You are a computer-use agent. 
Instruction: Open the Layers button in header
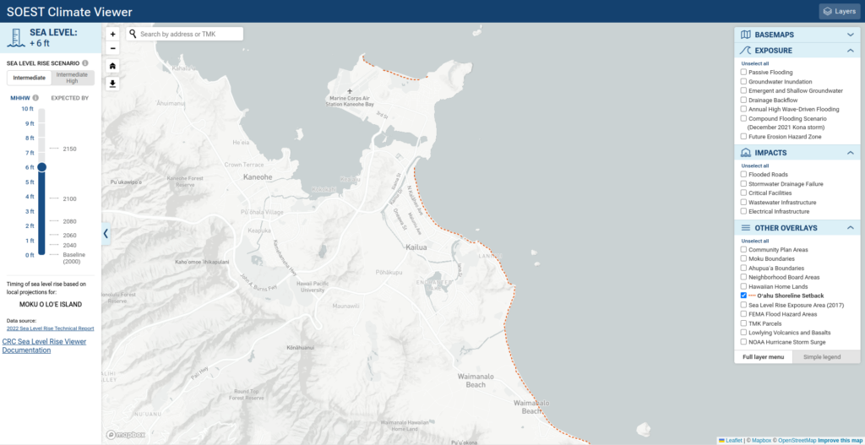click(x=839, y=11)
